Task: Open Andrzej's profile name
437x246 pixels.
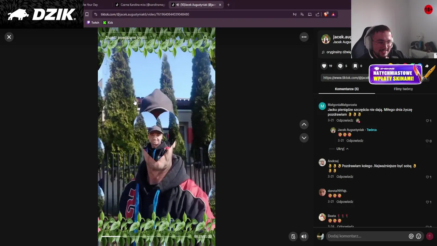Action: (333, 161)
